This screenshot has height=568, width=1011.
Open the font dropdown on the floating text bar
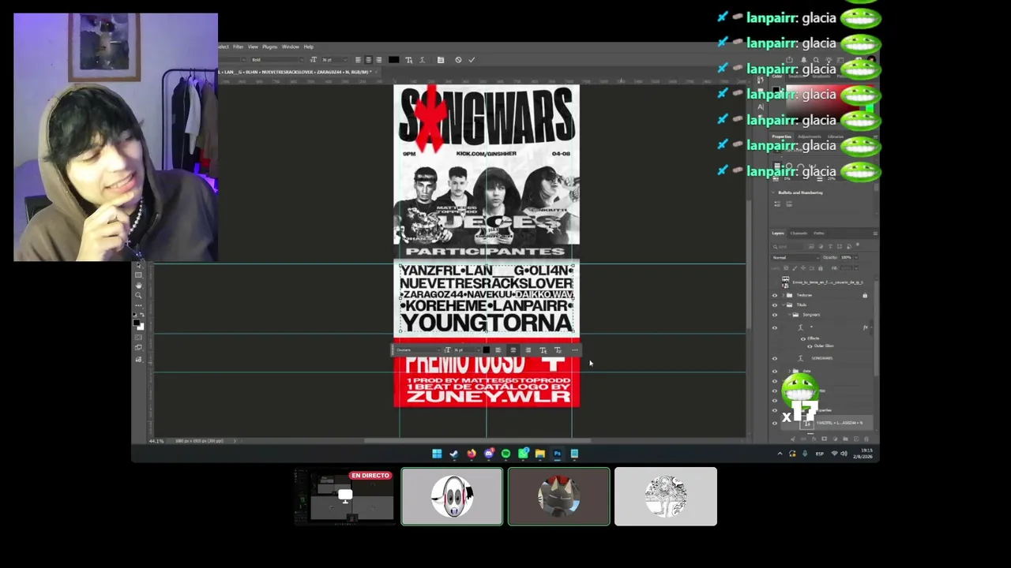417,350
